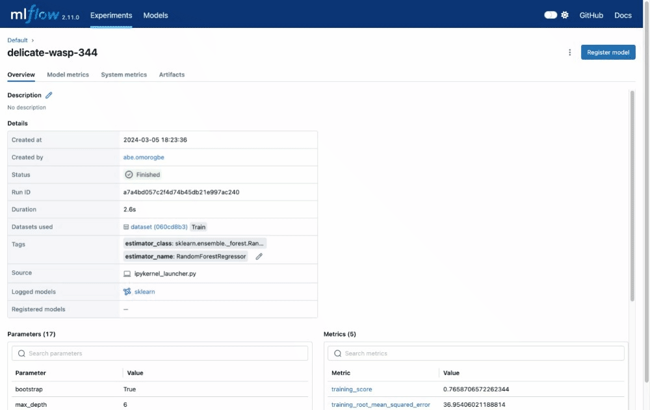The image size is (650, 410).
Task: Click the sklearn logged model icon
Action: [x=127, y=292]
